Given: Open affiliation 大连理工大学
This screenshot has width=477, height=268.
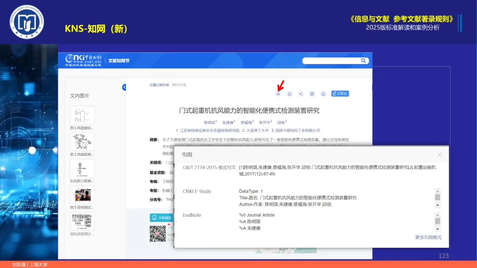Looking at the screenshot, I should point(257,130).
